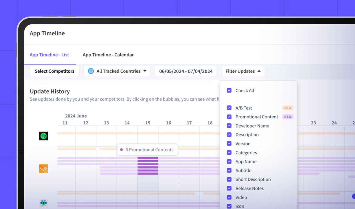Disable the Version filter checkbox
Viewport: 355px width, 209px height.
click(x=229, y=143)
